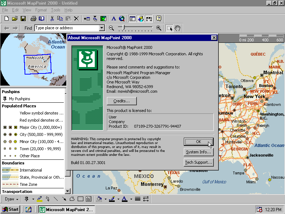Select the straight Line drawing tool
285x214 pixels.
[56, 199]
